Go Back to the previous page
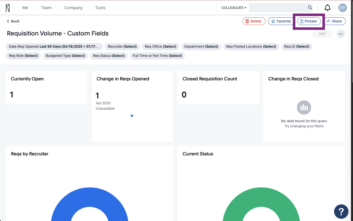Viewport: 353px width, 221px height. (13, 21)
